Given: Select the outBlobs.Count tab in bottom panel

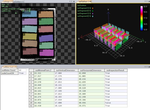Looking at the screenshot, I should pos(10,67).
